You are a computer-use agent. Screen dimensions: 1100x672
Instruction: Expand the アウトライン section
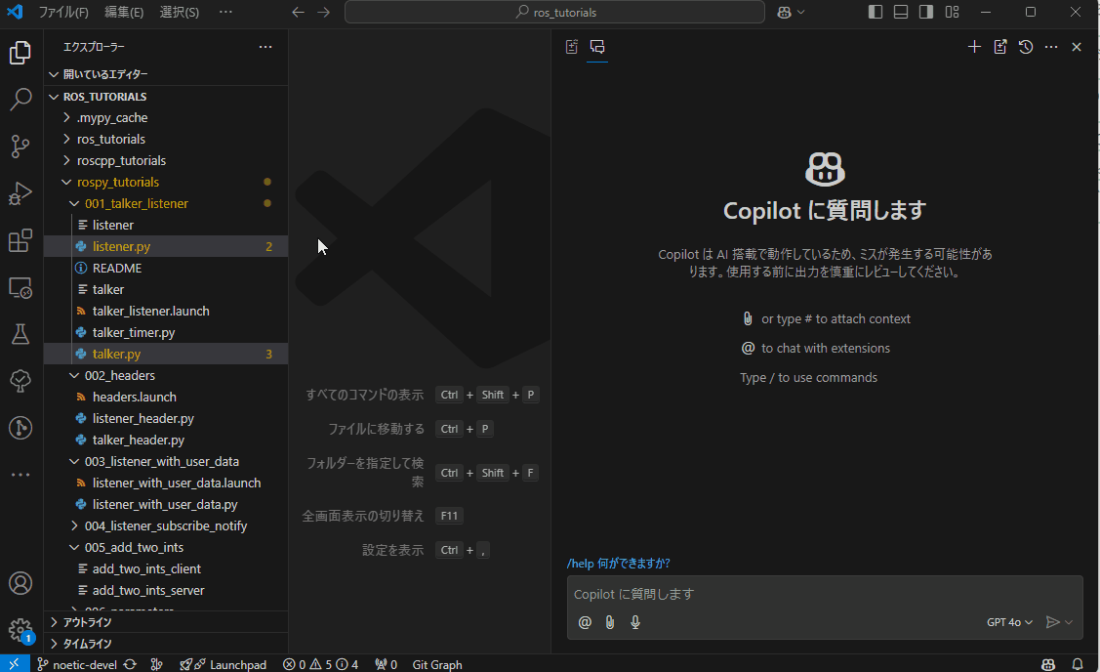(166, 622)
